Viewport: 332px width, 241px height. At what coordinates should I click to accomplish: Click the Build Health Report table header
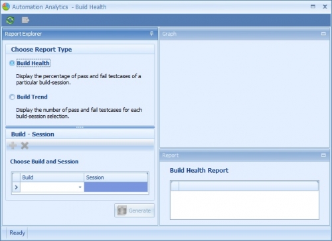244,186
